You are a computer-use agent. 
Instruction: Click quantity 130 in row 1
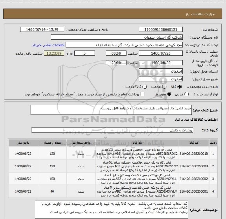click(52, 153)
